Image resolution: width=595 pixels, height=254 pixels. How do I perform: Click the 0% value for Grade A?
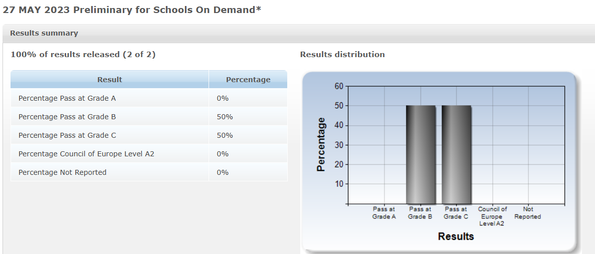tap(223, 98)
